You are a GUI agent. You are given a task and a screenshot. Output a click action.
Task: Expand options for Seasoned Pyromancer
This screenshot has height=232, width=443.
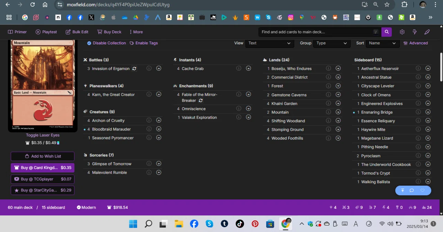click(x=159, y=137)
